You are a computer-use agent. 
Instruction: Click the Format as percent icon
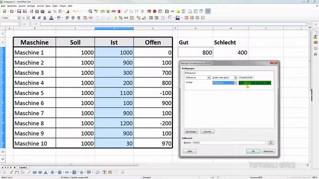click(x=121, y=18)
